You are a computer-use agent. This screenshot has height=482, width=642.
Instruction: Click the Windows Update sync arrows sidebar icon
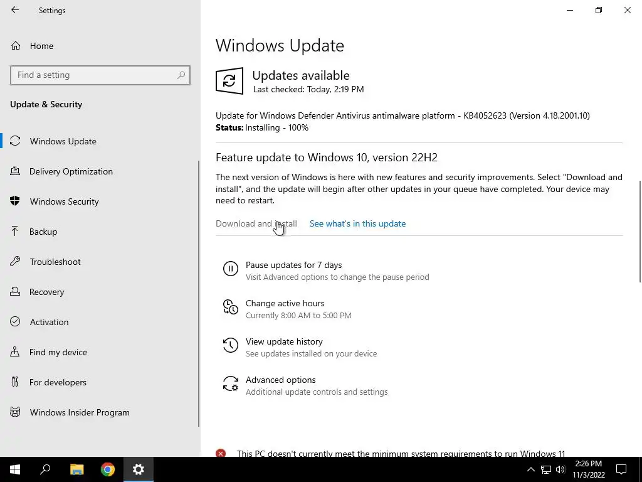pos(15,141)
